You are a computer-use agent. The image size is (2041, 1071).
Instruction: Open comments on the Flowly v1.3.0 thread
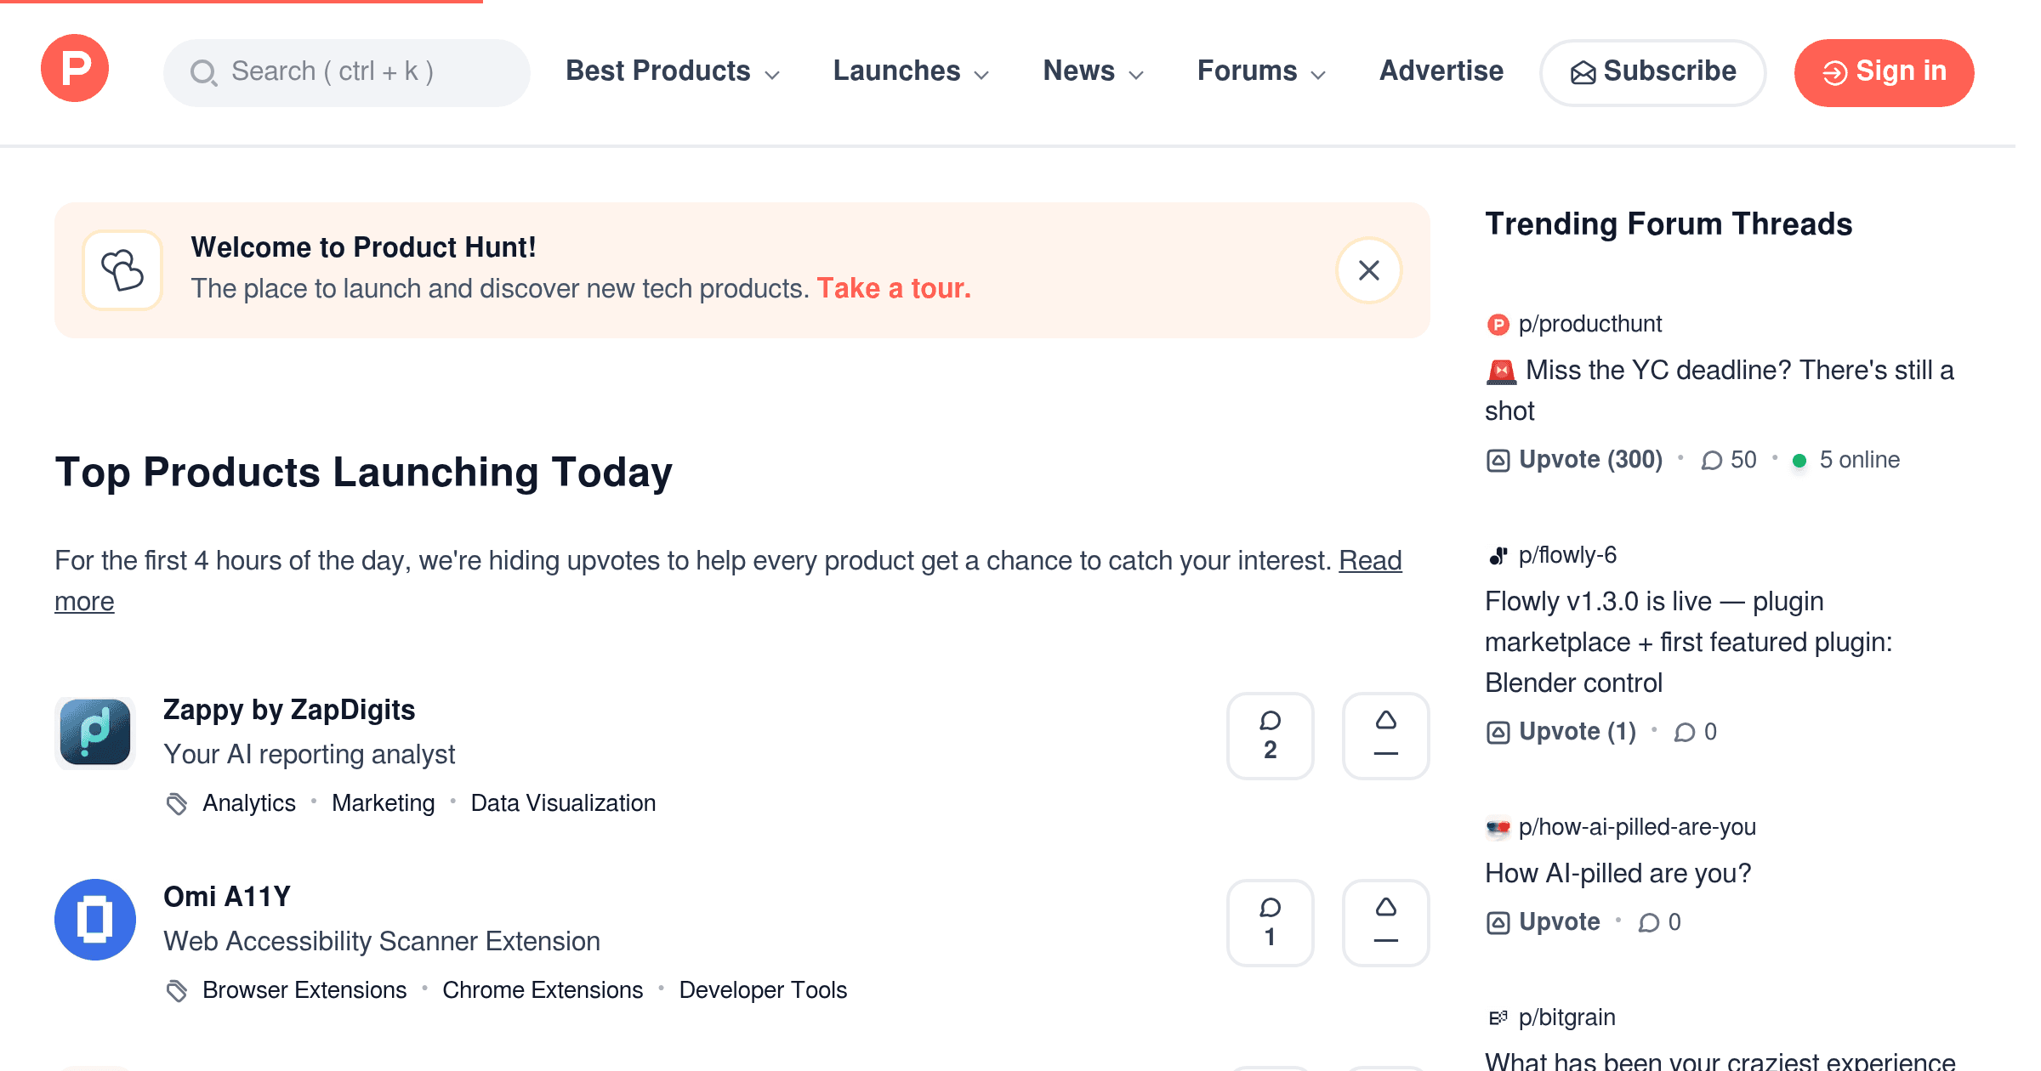click(1696, 732)
